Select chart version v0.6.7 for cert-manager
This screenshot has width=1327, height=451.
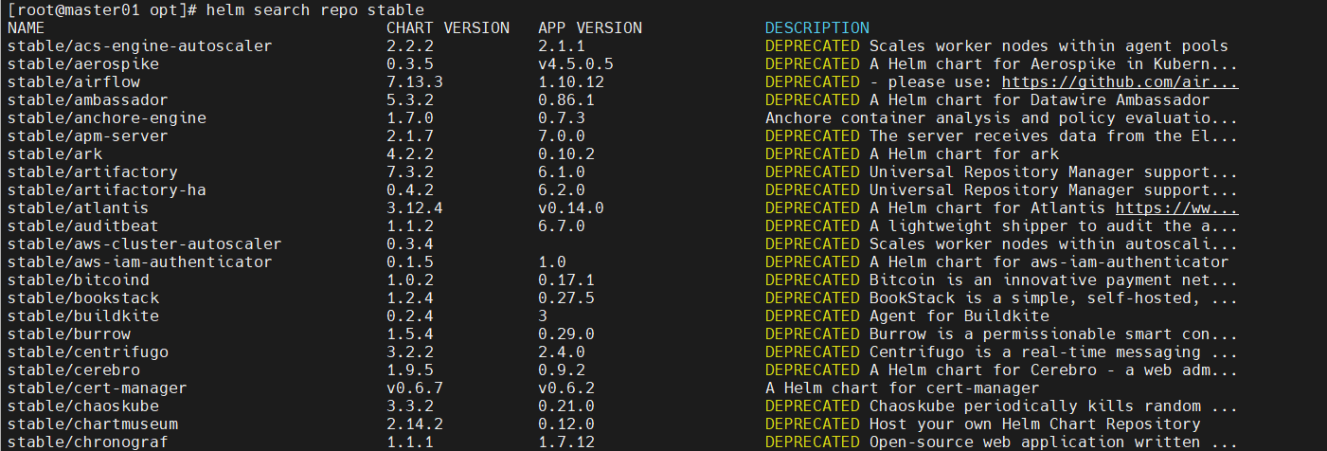(x=415, y=388)
